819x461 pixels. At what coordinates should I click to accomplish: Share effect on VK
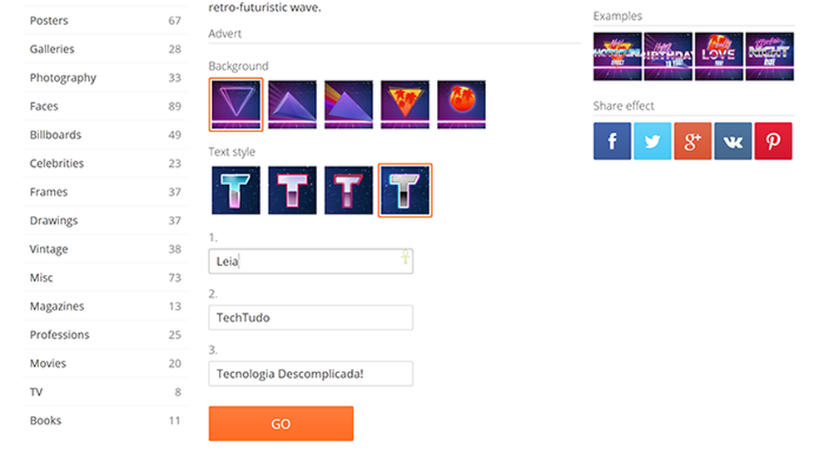[732, 141]
